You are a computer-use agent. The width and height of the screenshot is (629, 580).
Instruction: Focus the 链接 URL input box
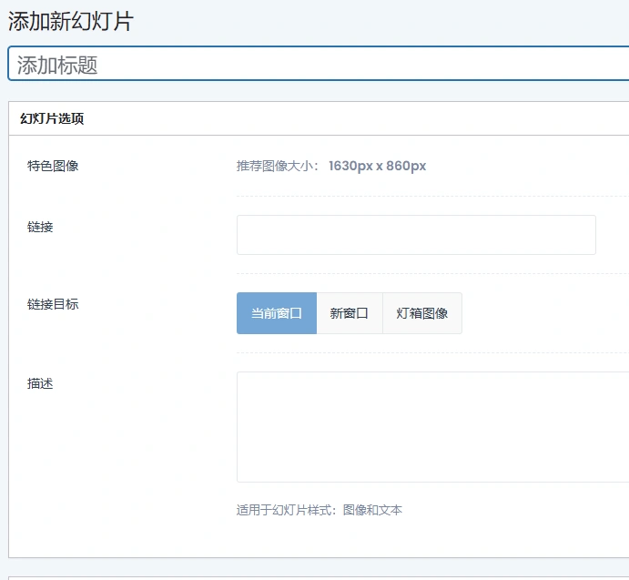(416, 235)
